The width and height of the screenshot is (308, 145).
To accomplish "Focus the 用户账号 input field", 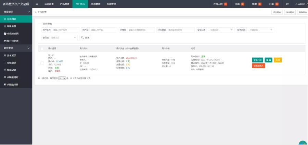I will pyautogui.click(x=66, y=30).
